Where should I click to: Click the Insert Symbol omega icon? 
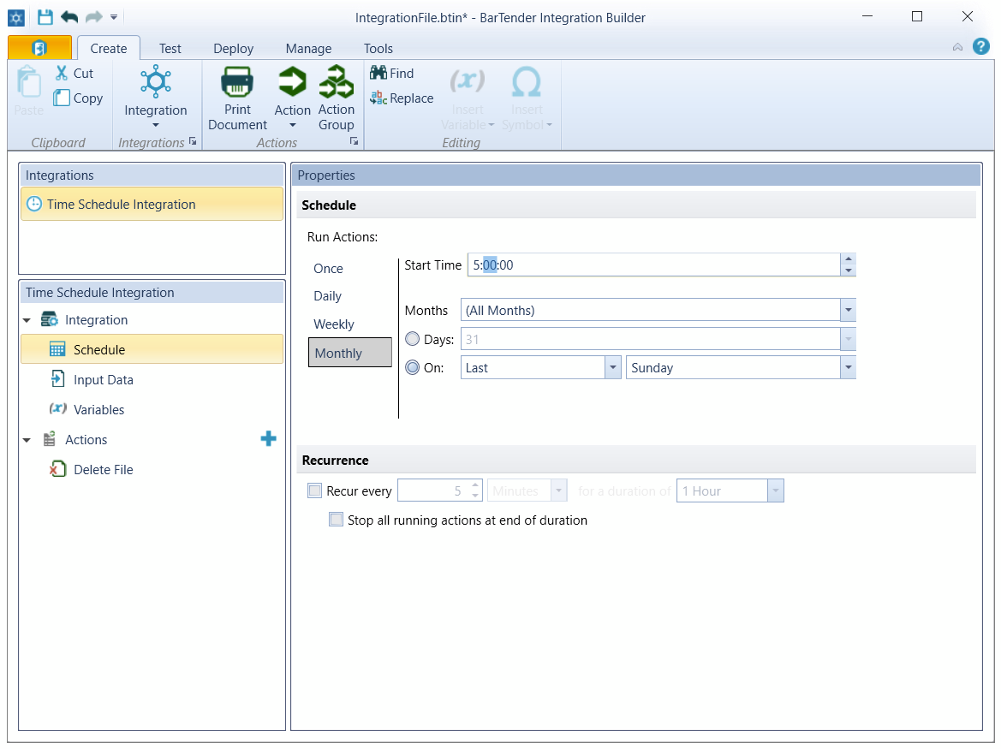tap(527, 81)
